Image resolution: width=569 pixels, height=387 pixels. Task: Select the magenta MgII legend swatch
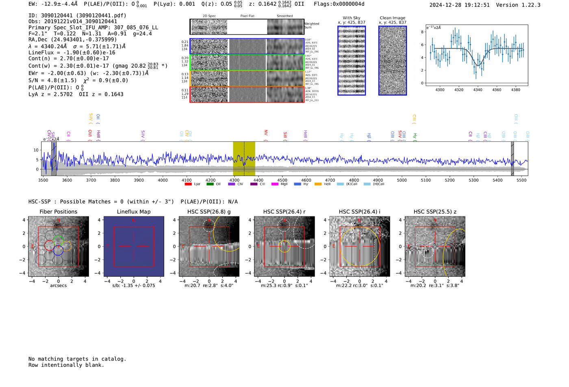click(275, 184)
